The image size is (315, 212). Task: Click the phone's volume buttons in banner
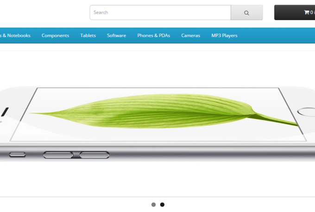click(x=76, y=155)
